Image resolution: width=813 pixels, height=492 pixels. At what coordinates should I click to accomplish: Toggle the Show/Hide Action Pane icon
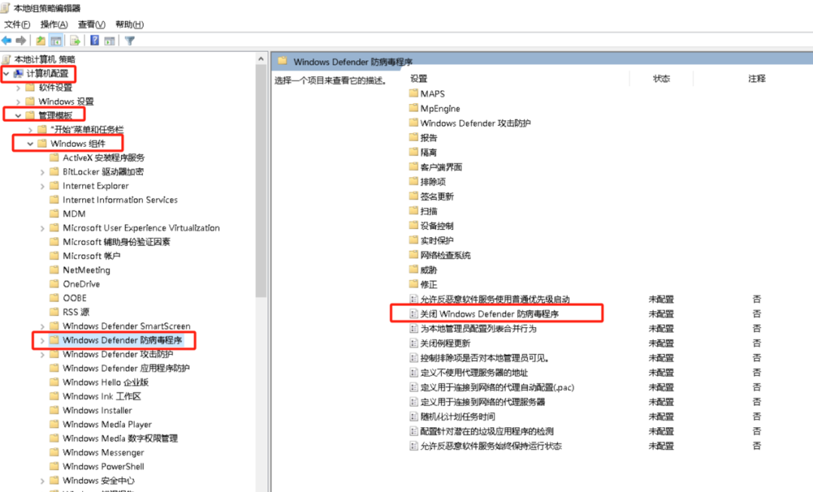[x=109, y=41]
